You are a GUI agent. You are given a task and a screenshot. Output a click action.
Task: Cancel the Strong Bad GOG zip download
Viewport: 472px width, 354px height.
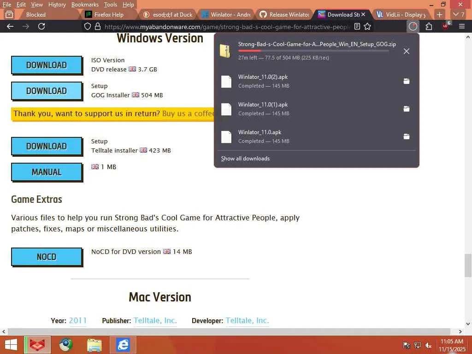pos(407,51)
